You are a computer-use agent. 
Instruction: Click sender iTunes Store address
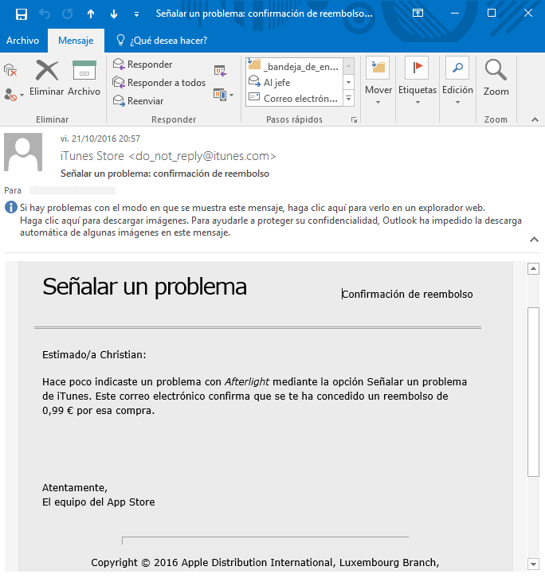pos(168,156)
